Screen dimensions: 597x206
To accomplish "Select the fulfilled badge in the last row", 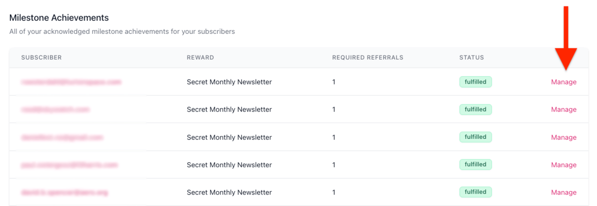I will coord(475,192).
